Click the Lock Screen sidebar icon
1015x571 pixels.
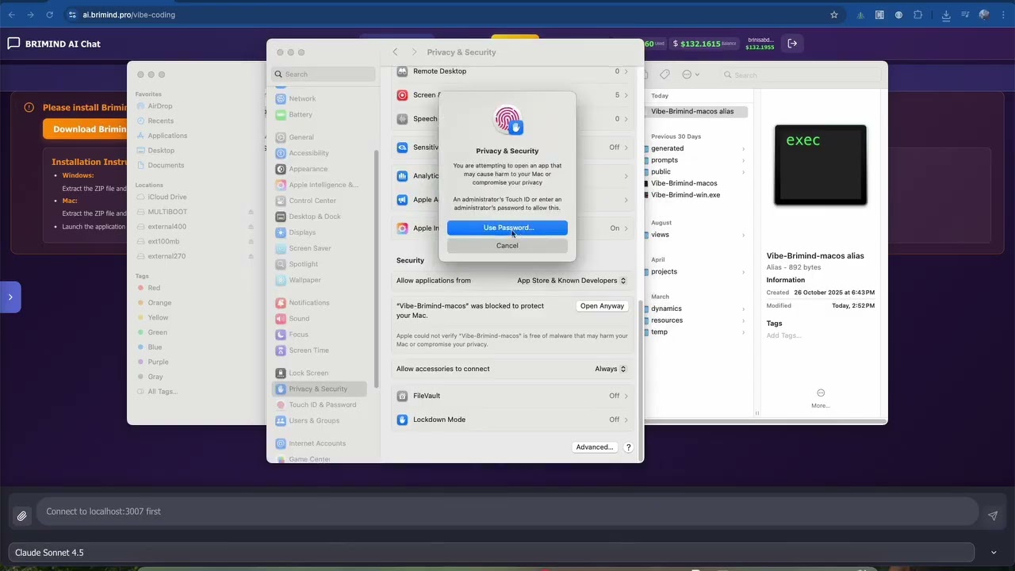(x=281, y=373)
